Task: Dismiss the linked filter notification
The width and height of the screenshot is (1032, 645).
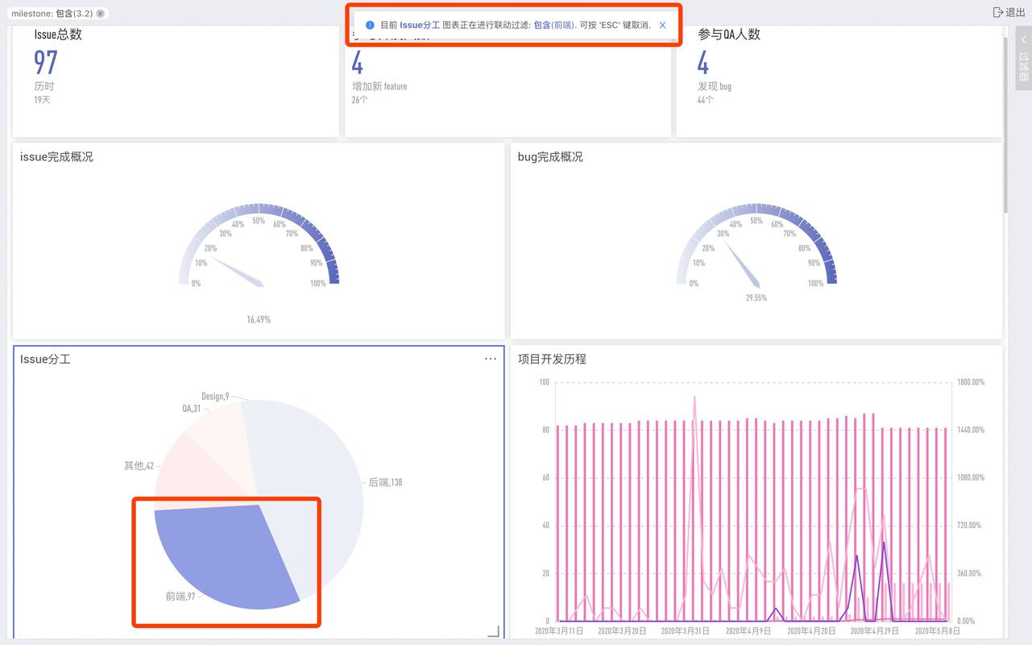Action: pos(662,25)
